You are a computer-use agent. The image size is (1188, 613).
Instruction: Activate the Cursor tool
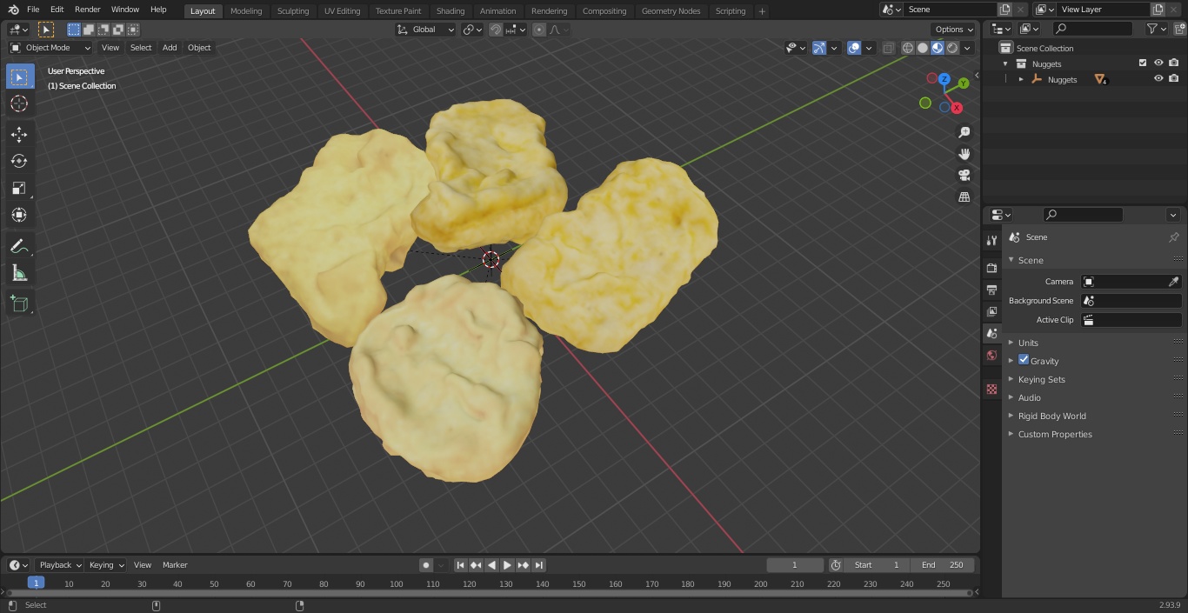(x=19, y=103)
